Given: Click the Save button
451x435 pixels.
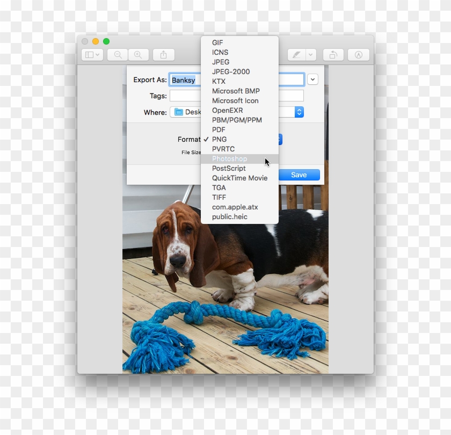Looking at the screenshot, I should click(x=299, y=175).
